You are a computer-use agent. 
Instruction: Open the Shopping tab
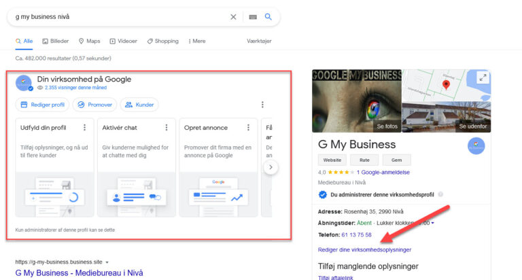163,41
